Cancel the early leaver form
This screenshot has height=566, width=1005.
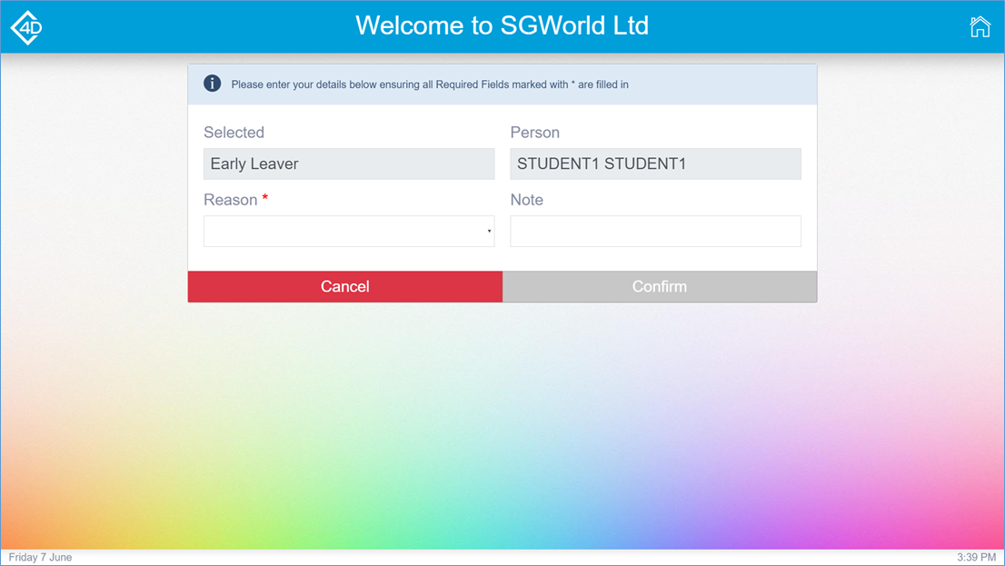pyautogui.click(x=344, y=286)
